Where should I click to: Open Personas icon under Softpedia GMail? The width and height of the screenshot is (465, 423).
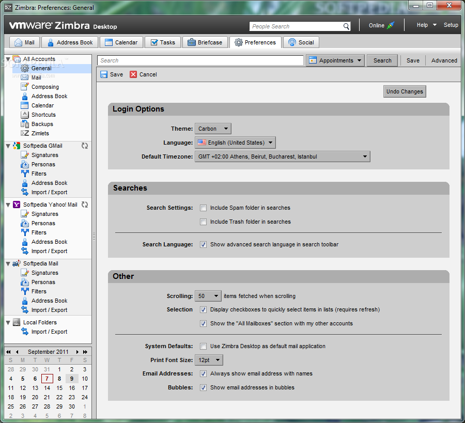click(x=25, y=164)
